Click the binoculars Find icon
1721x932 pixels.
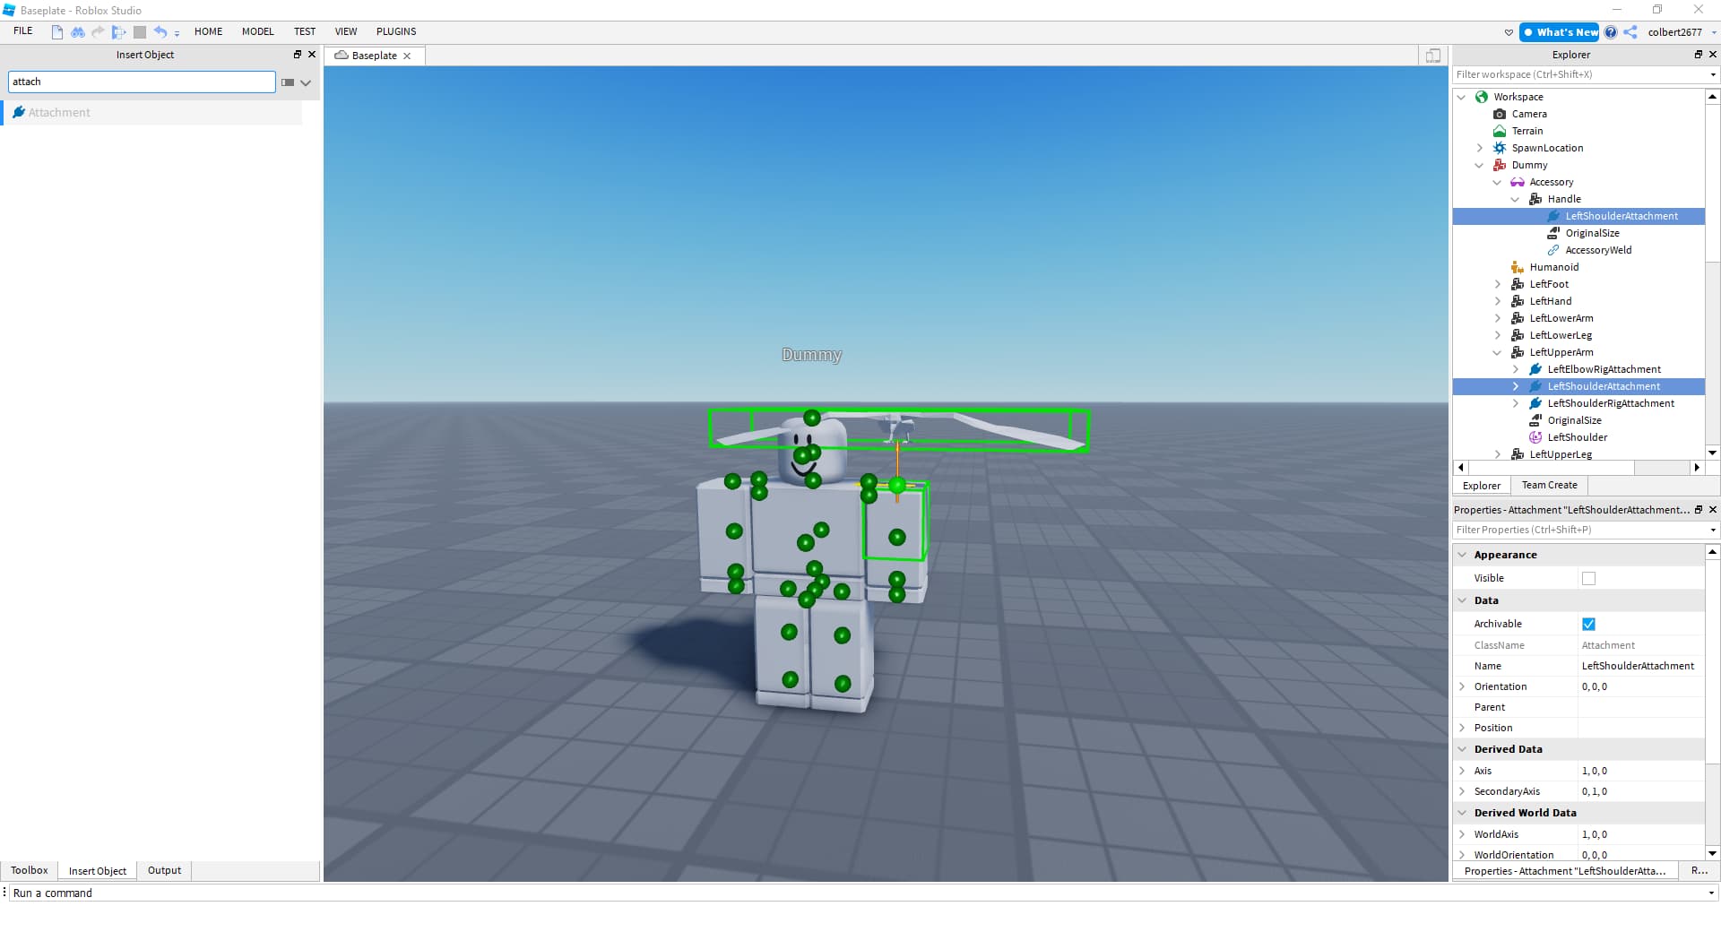coord(78,32)
